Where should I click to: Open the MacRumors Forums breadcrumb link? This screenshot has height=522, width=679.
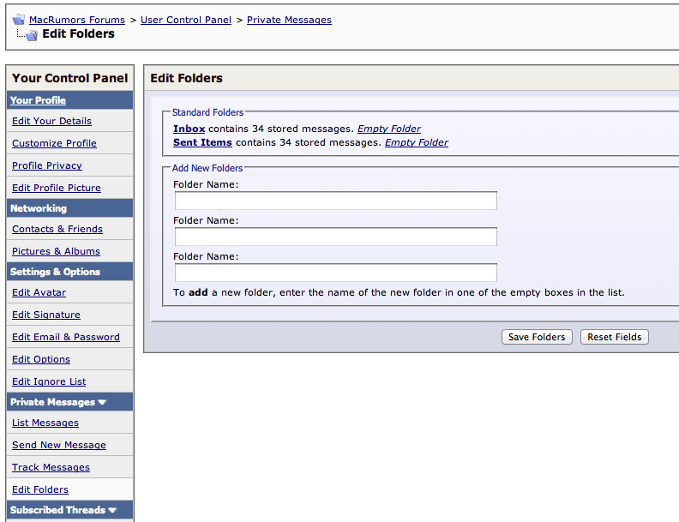(x=77, y=20)
